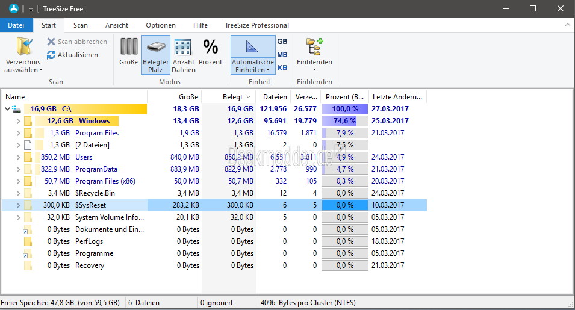Viewport: 575px width, 310px height.
Task: Sort by the Belegt column header
Action: (229, 97)
